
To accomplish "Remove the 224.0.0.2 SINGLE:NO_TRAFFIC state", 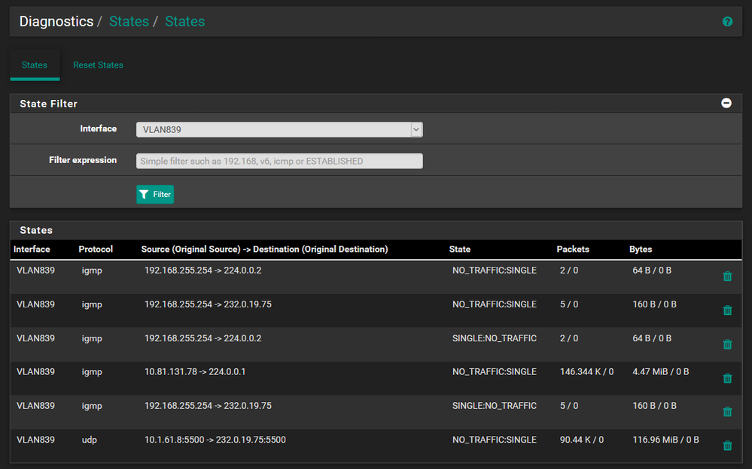I will [x=727, y=344].
